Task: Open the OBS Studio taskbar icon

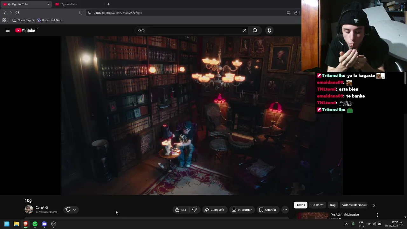Action: tap(54, 224)
